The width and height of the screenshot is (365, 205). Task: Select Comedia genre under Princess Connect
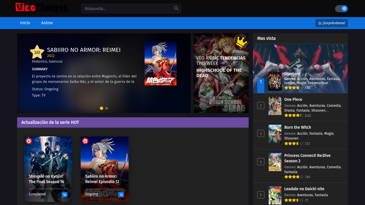334,167
